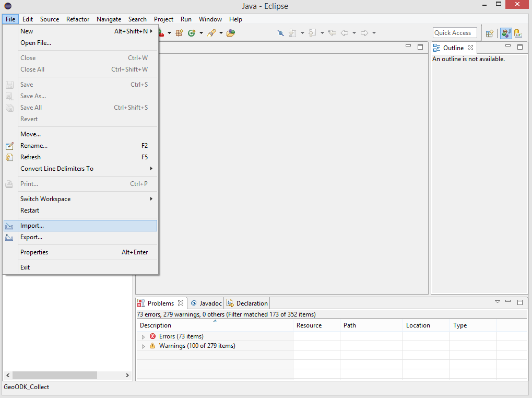Choose Export... from the File menu

coord(80,237)
